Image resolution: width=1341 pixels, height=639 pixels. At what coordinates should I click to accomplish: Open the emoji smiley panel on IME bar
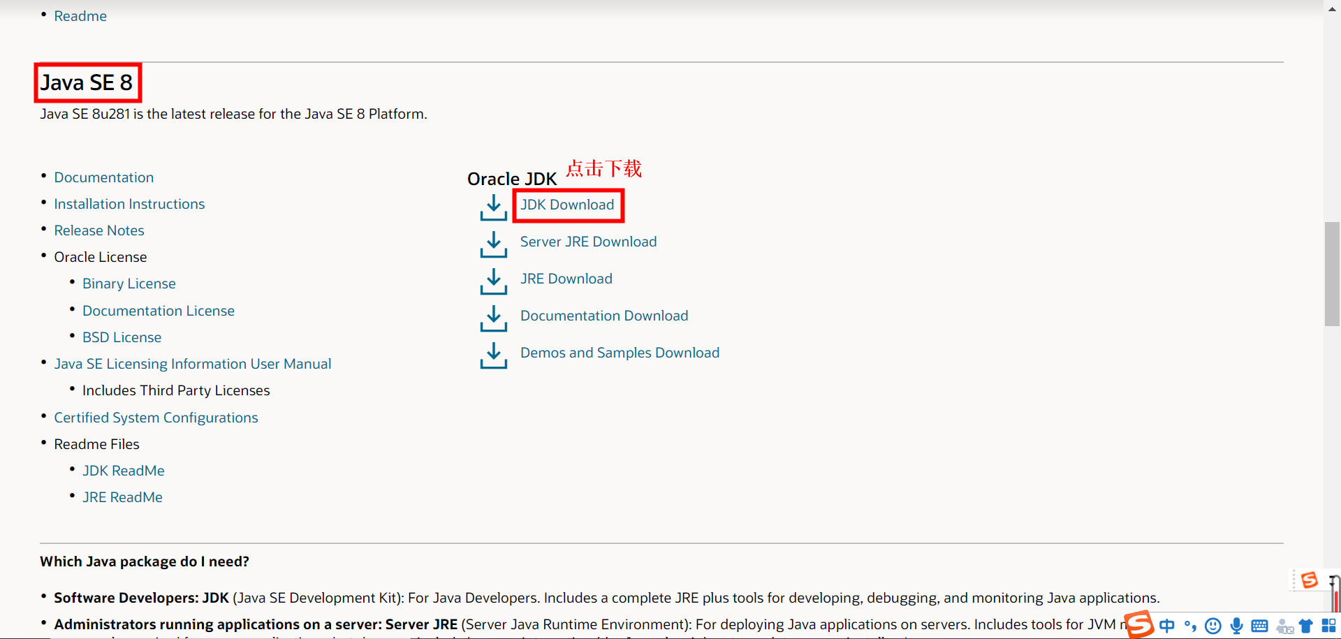(x=1213, y=626)
